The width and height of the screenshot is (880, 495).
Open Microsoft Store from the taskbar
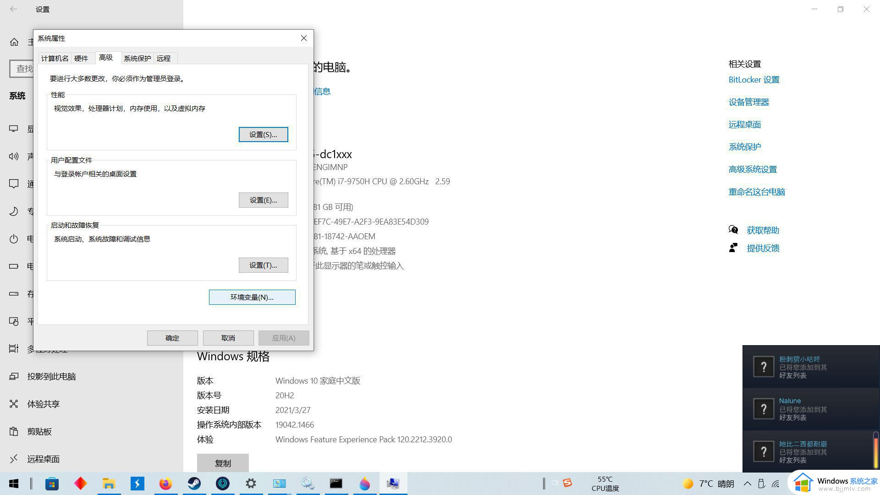(x=52, y=484)
